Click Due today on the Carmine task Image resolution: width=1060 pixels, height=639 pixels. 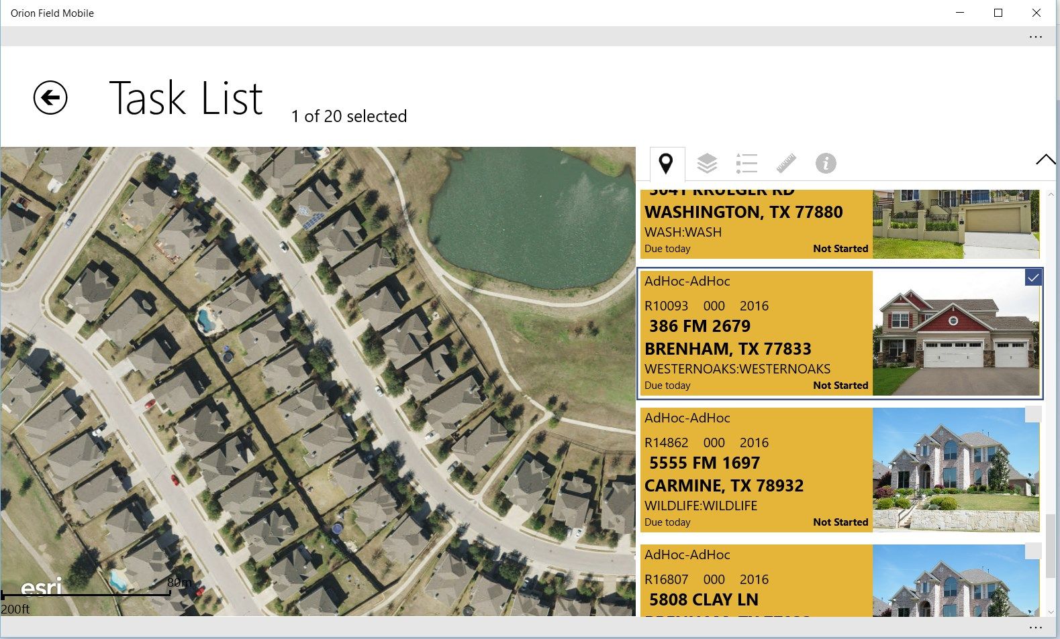point(667,522)
